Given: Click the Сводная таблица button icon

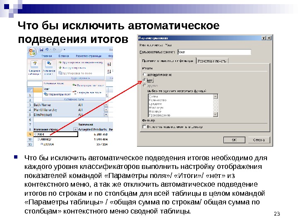Looking at the screenshot, I should (34, 64).
